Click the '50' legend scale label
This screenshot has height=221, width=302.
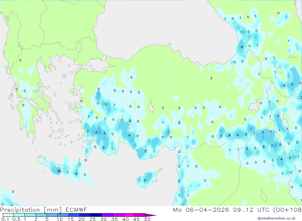pos(147,219)
